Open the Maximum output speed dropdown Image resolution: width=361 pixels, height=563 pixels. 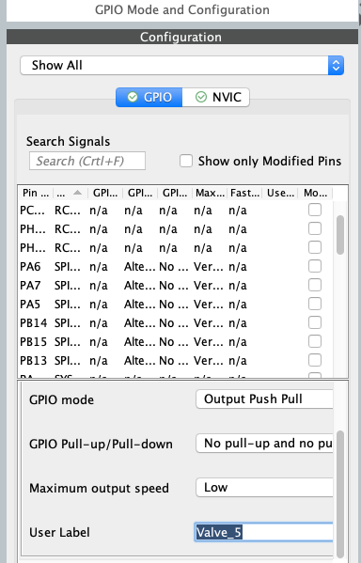tap(264, 488)
